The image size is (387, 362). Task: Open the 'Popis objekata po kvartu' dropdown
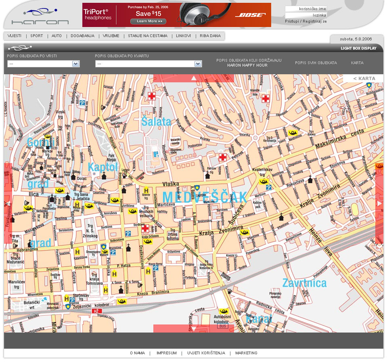pyautogui.click(x=148, y=64)
